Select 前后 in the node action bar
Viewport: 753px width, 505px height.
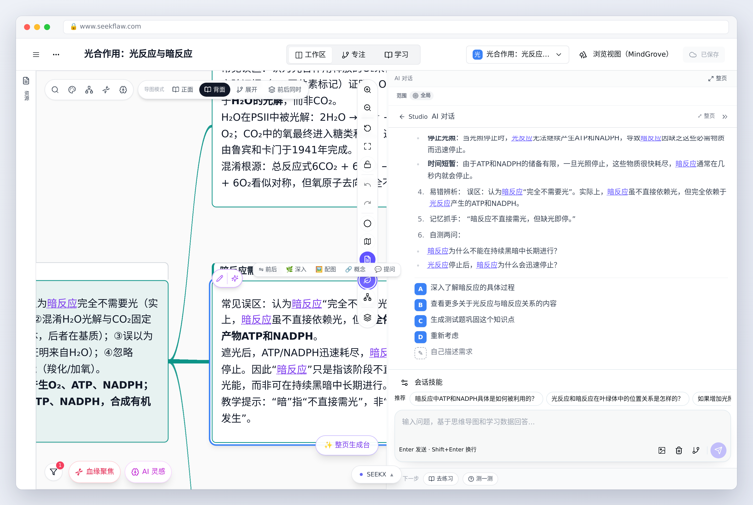[x=268, y=269]
